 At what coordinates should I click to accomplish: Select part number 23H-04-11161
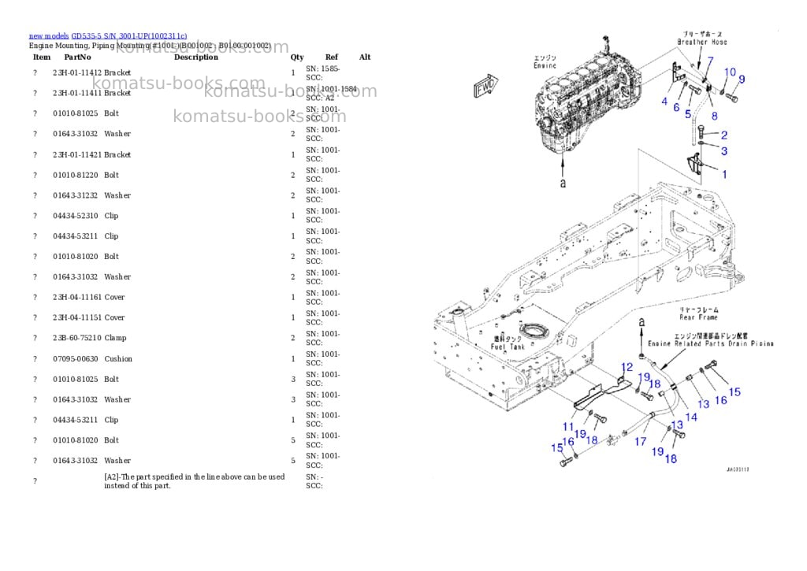(77, 298)
